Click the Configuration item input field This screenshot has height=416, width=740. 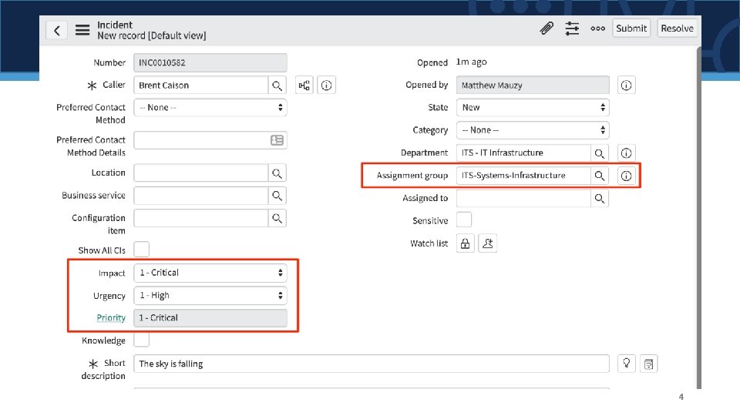pos(201,218)
